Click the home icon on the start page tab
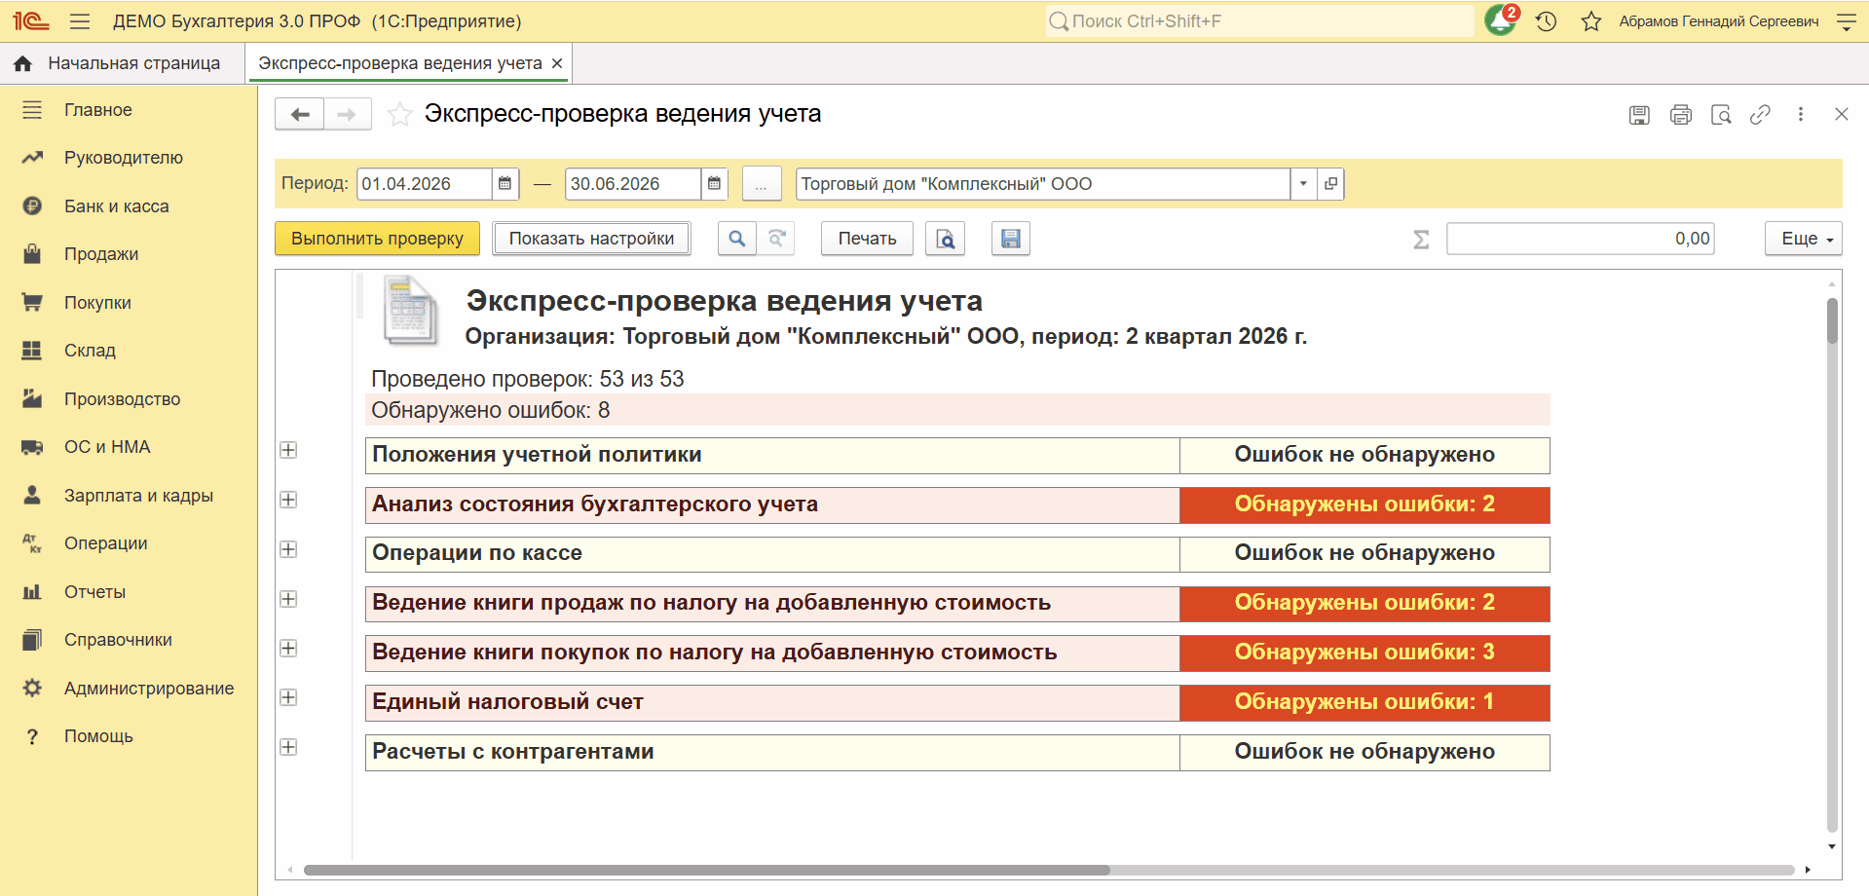Viewport: 1869px width, 896px height. coord(23,63)
